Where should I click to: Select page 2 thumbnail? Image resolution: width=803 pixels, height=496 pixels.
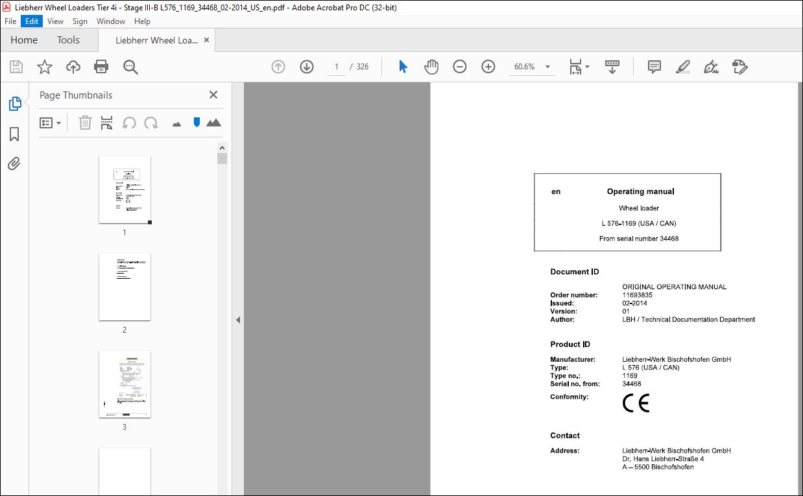coord(125,287)
